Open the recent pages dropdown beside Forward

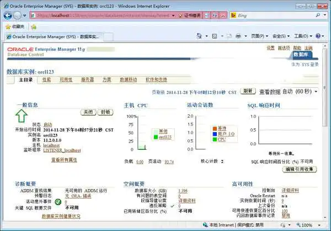tap(25, 15)
